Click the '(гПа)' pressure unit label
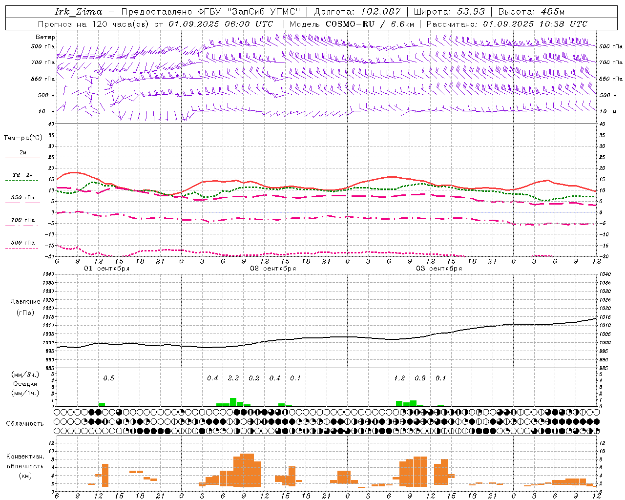This screenshot has width=625, height=500. (25, 313)
